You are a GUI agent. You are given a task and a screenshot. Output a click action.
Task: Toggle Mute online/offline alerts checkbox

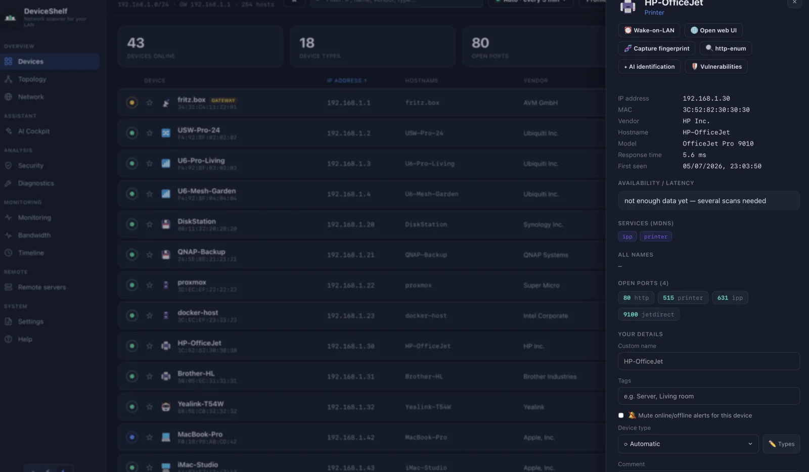point(621,415)
